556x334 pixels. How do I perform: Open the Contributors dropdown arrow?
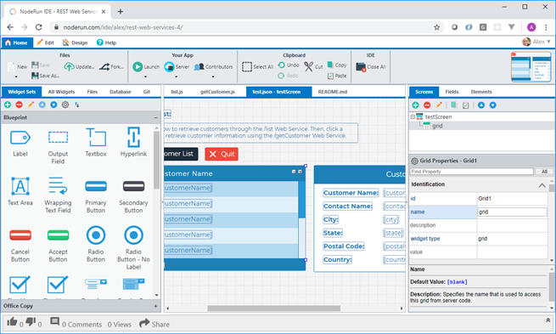coord(213,76)
